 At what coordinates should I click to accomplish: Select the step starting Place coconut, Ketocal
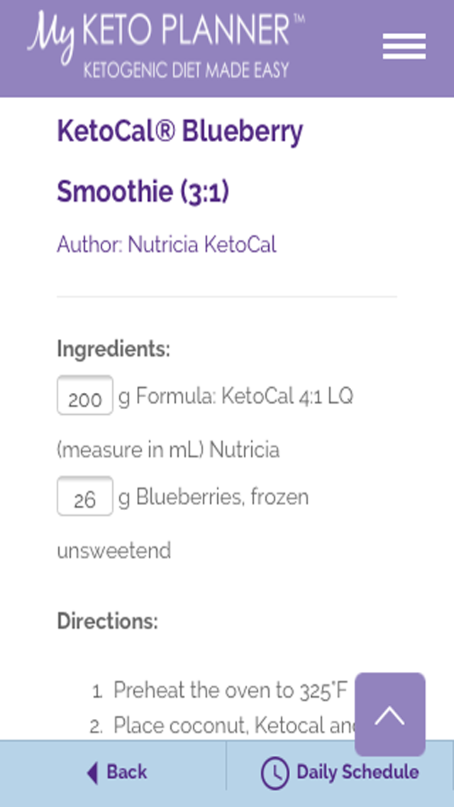tap(234, 726)
